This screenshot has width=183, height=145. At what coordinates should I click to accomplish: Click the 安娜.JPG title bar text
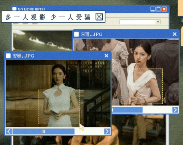point(23,56)
